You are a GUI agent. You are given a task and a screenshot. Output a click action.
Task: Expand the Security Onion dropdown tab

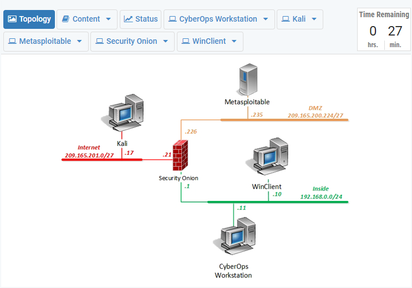tap(133, 41)
